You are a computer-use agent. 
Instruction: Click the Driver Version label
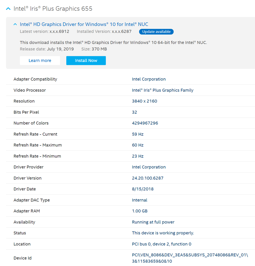pos(27,178)
